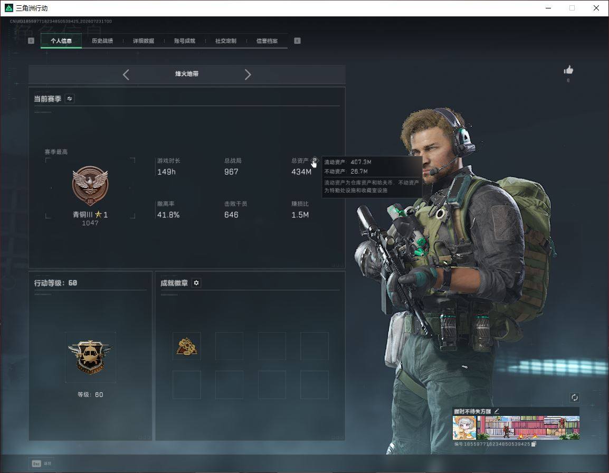Edit the player nickname with pencil icon
This screenshot has height=473, width=609.
[497, 411]
